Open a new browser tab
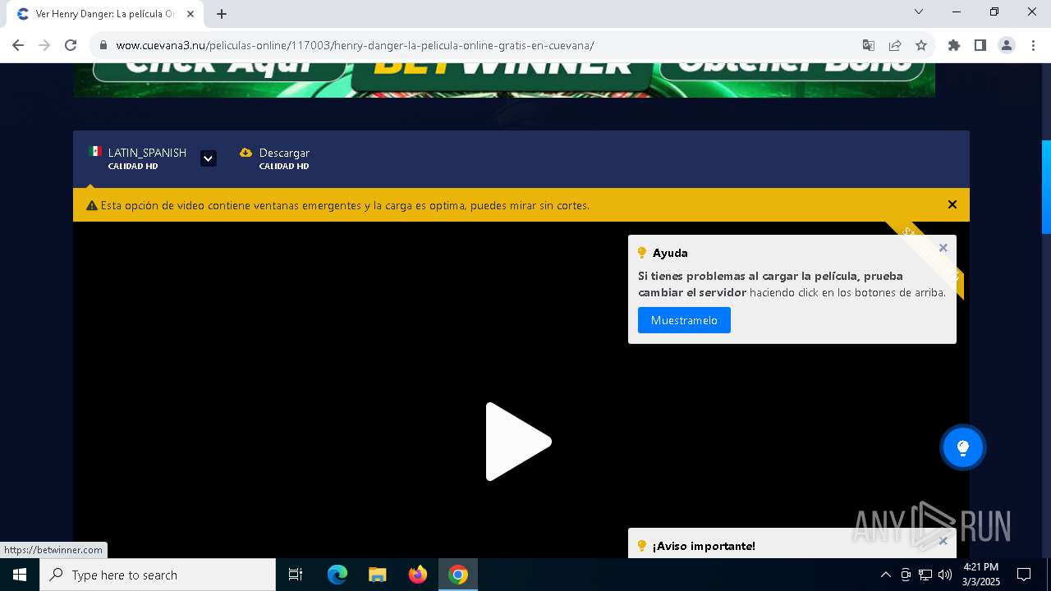The image size is (1051, 591). click(x=222, y=14)
